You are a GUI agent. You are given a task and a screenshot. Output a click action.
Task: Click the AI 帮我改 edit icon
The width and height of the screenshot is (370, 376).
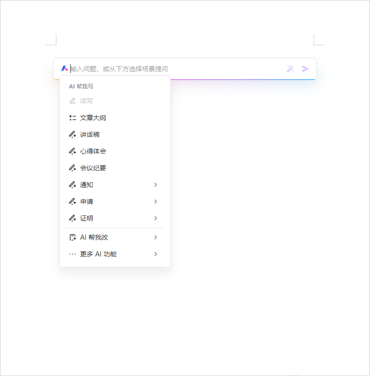73,237
